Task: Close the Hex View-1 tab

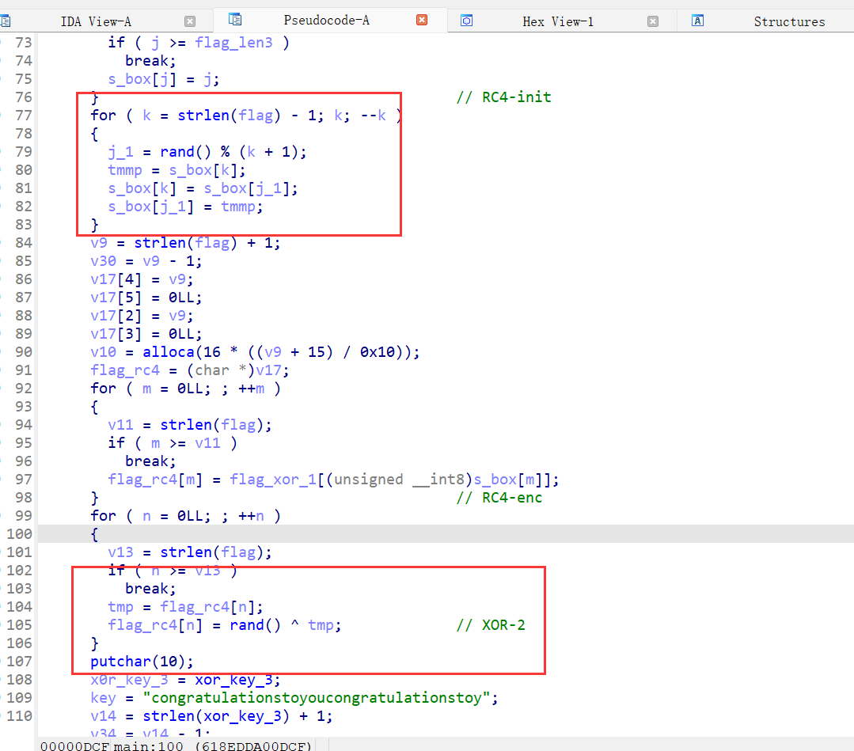Action: [653, 21]
